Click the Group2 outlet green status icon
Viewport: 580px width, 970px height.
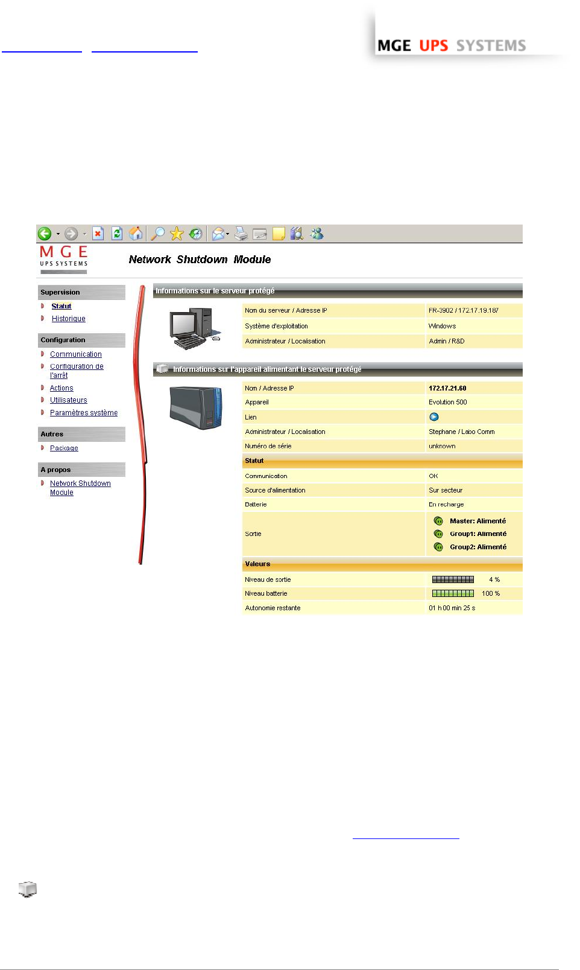point(438,547)
